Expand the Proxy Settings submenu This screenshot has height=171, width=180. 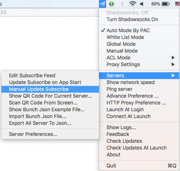click(x=139, y=64)
